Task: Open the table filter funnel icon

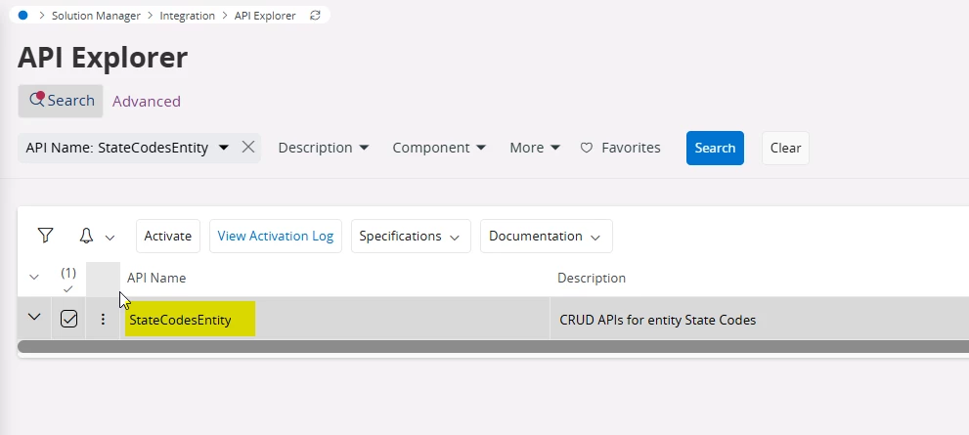Action: click(x=45, y=236)
